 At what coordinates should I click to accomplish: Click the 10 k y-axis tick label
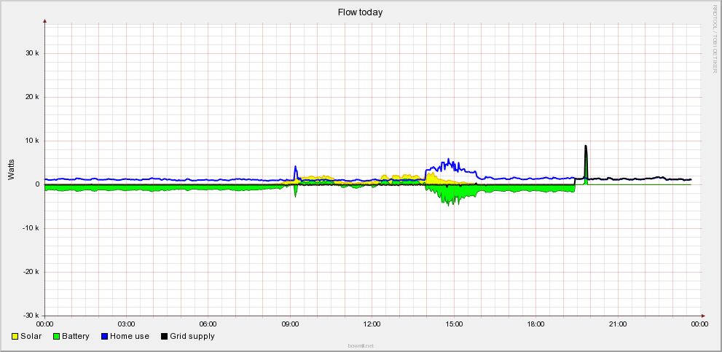[x=31, y=141]
